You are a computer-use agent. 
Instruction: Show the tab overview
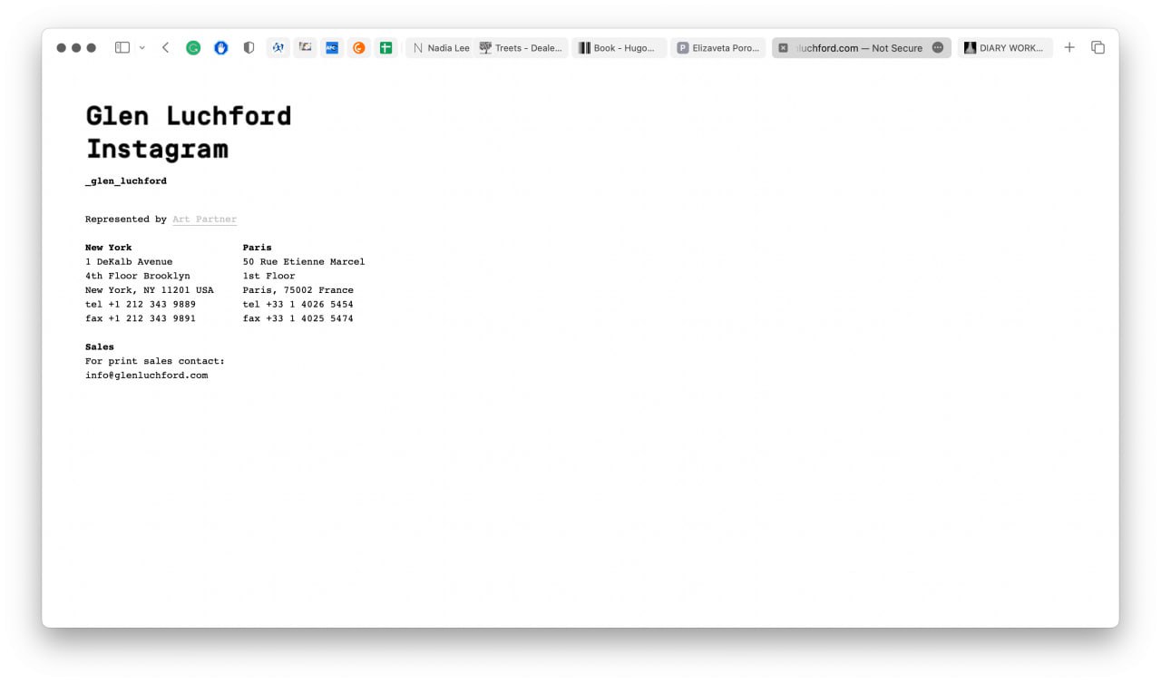point(1098,48)
